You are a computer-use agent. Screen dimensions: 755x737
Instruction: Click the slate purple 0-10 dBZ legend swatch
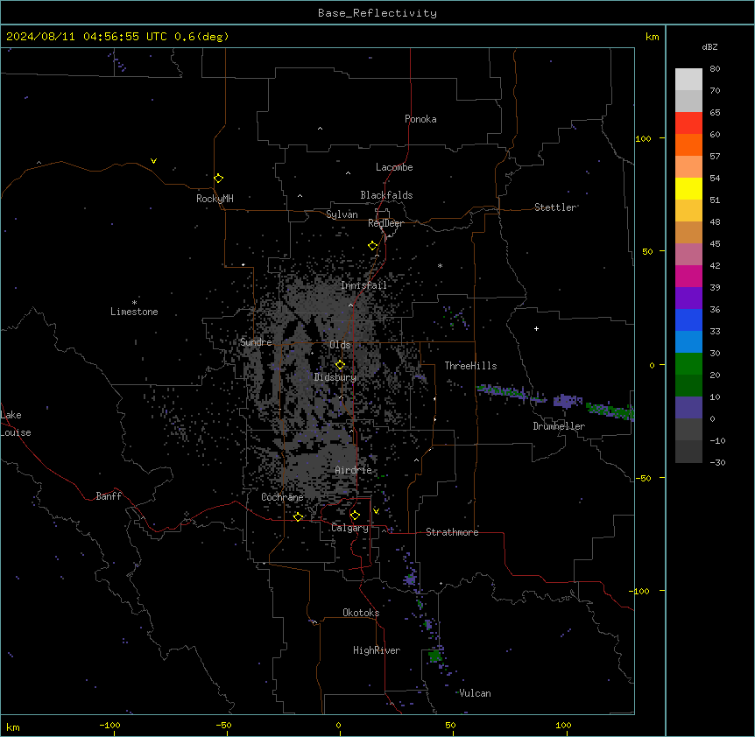click(688, 407)
